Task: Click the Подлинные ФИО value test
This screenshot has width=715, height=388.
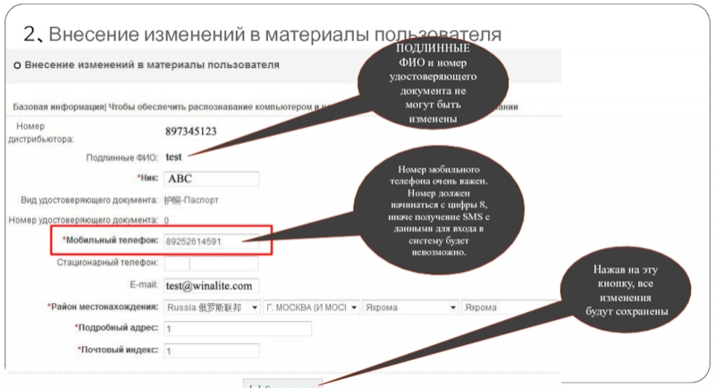Action: click(173, 156)
